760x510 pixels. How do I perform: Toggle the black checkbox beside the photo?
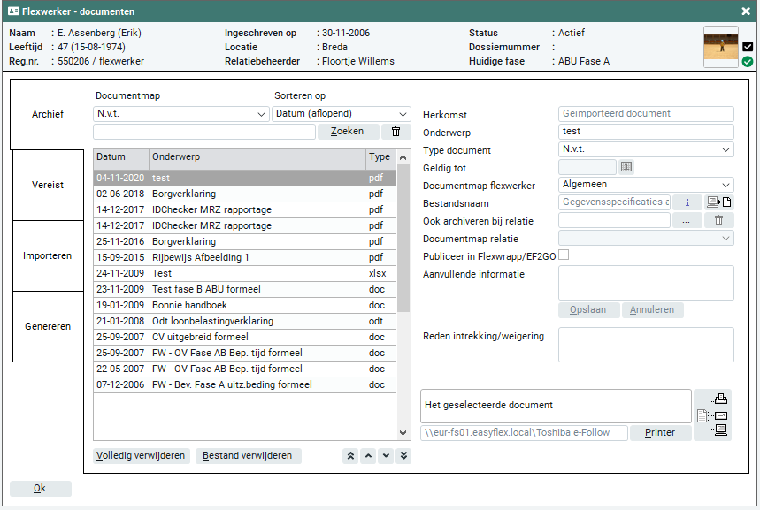click(x=748, y=47)
